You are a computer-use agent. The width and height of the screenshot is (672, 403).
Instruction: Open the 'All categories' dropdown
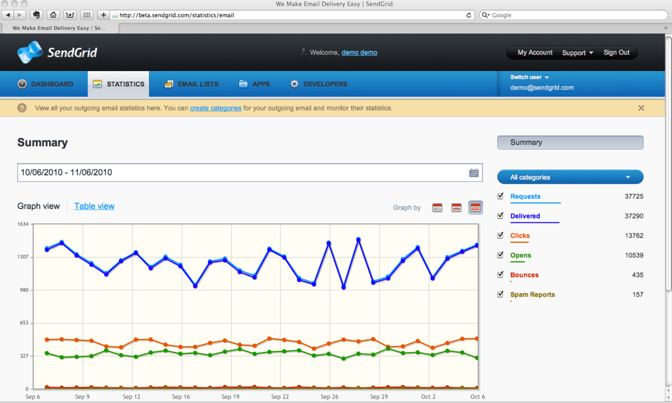tap(570, 177)
